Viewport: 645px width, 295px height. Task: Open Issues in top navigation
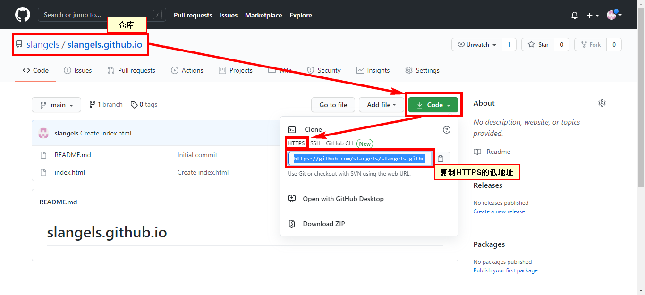coord(229,15)
